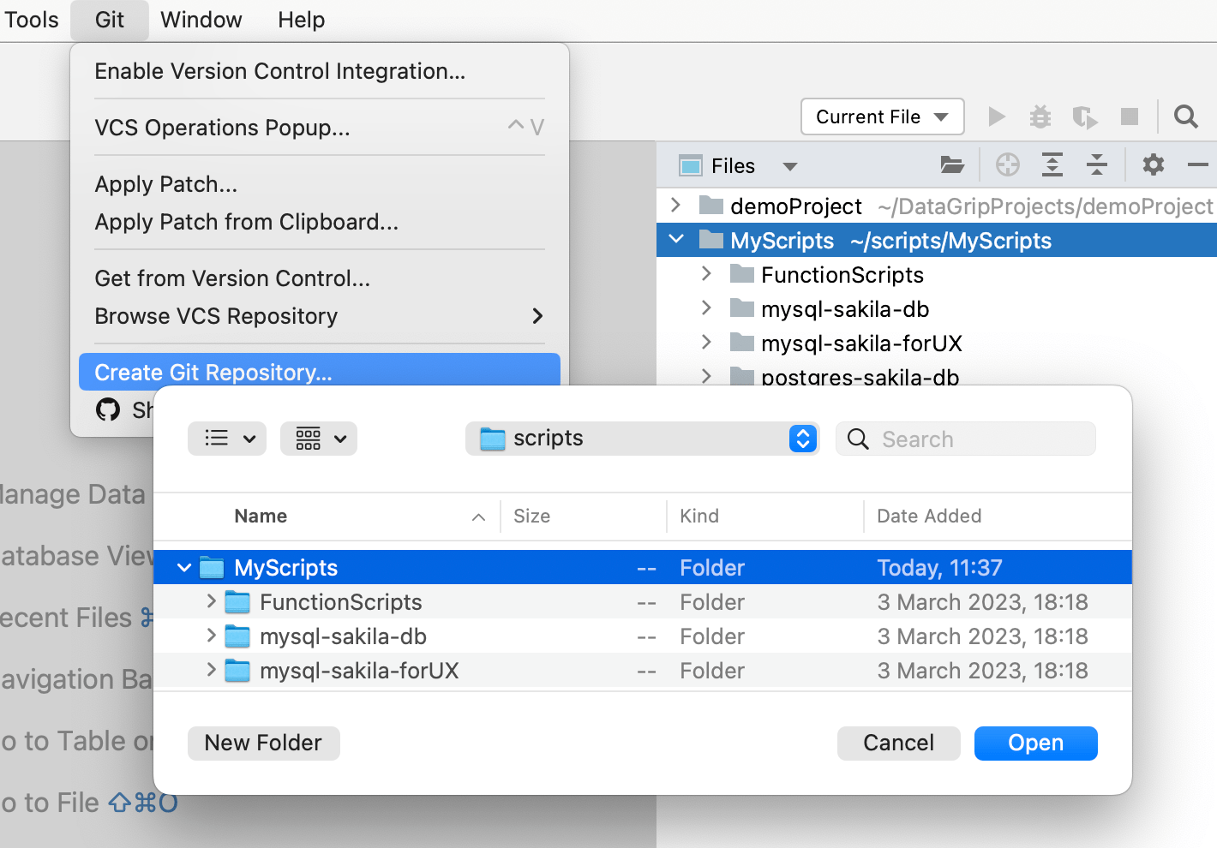Open the Window menu

tap(201, 20)
